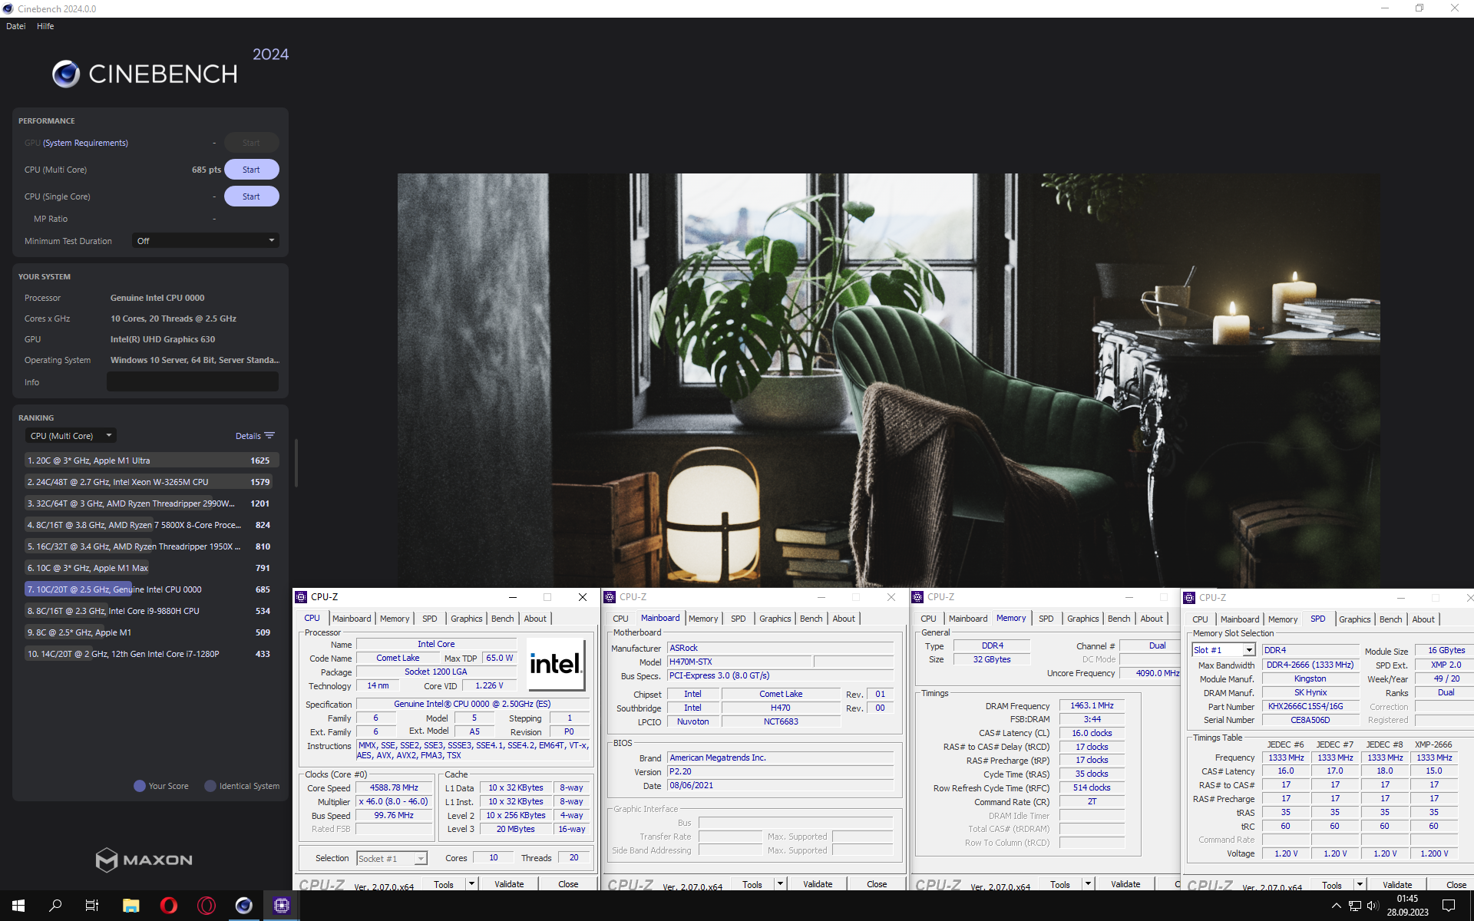The width and height of the screenshot is (1474, 921).
Task: Click the Maxon logo
Action: [144, 860]
